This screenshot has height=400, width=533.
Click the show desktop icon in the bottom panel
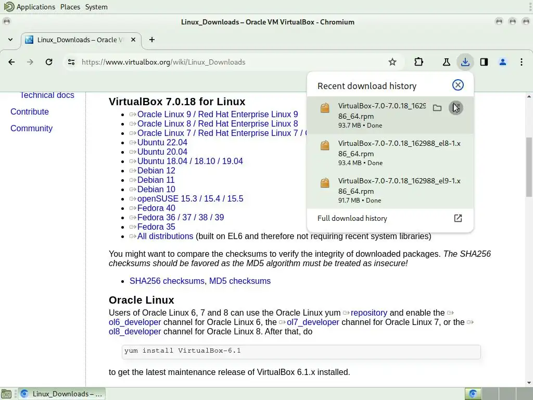(x=6, y=394)
